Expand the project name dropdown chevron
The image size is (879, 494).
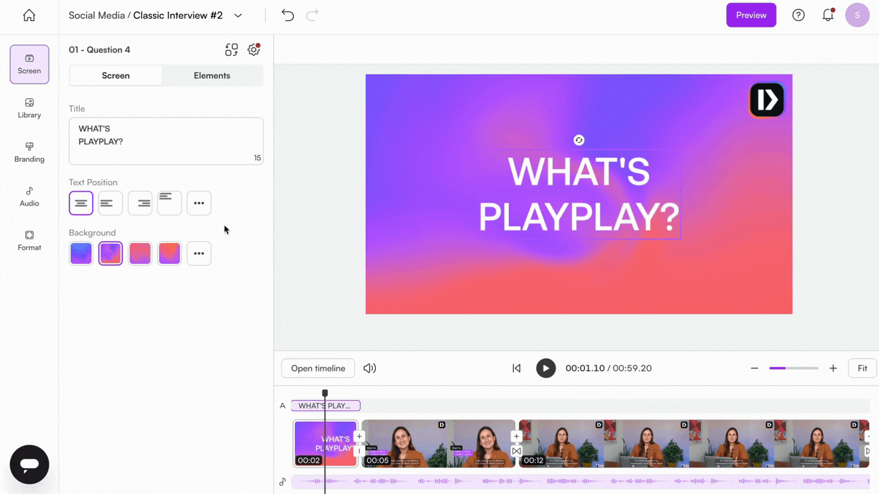point(238,16)
